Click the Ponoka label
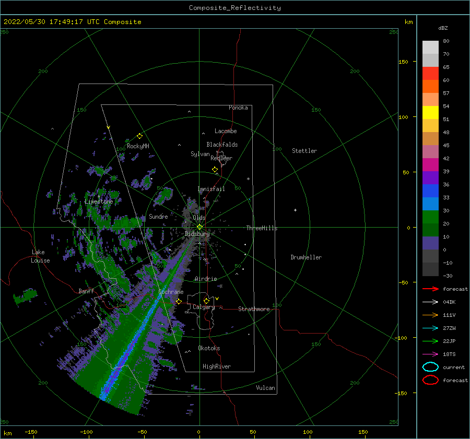Screen dimensions: 470x439 click(x=238, y=108)
